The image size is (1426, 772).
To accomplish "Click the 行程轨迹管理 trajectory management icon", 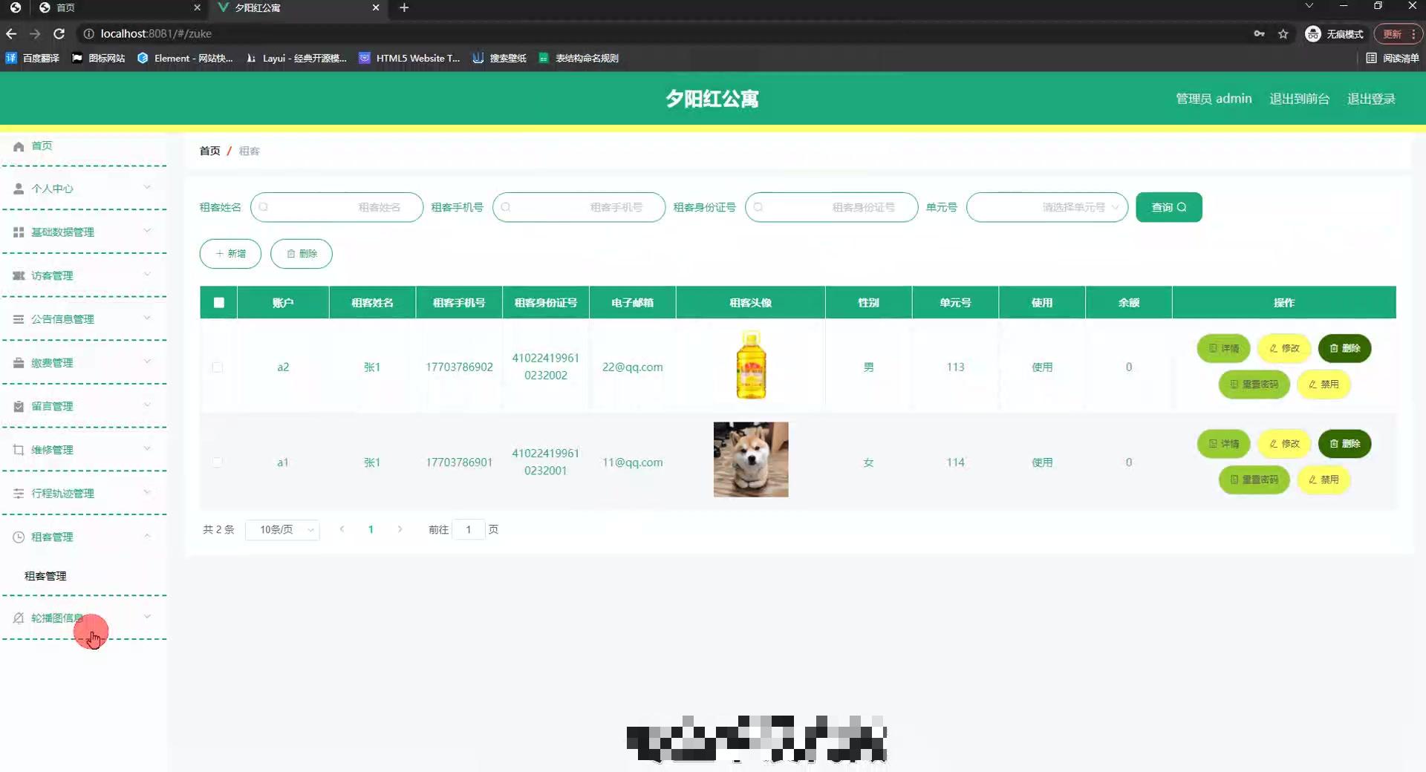I will 18,493.
